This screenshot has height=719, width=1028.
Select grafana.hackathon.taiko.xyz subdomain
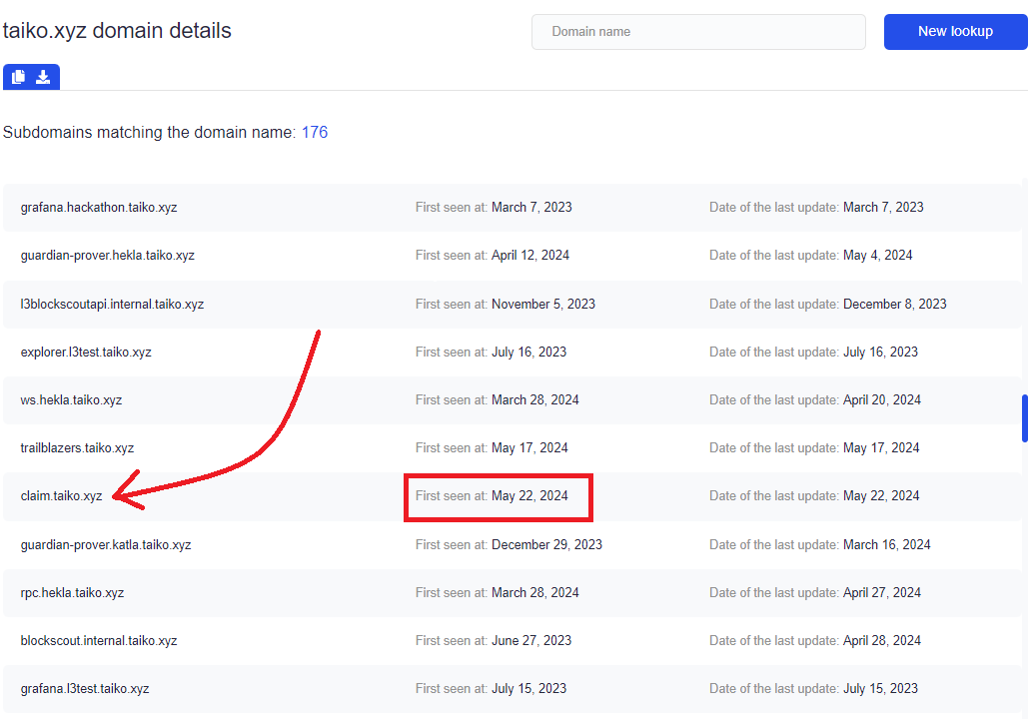(x=99, y=207)
